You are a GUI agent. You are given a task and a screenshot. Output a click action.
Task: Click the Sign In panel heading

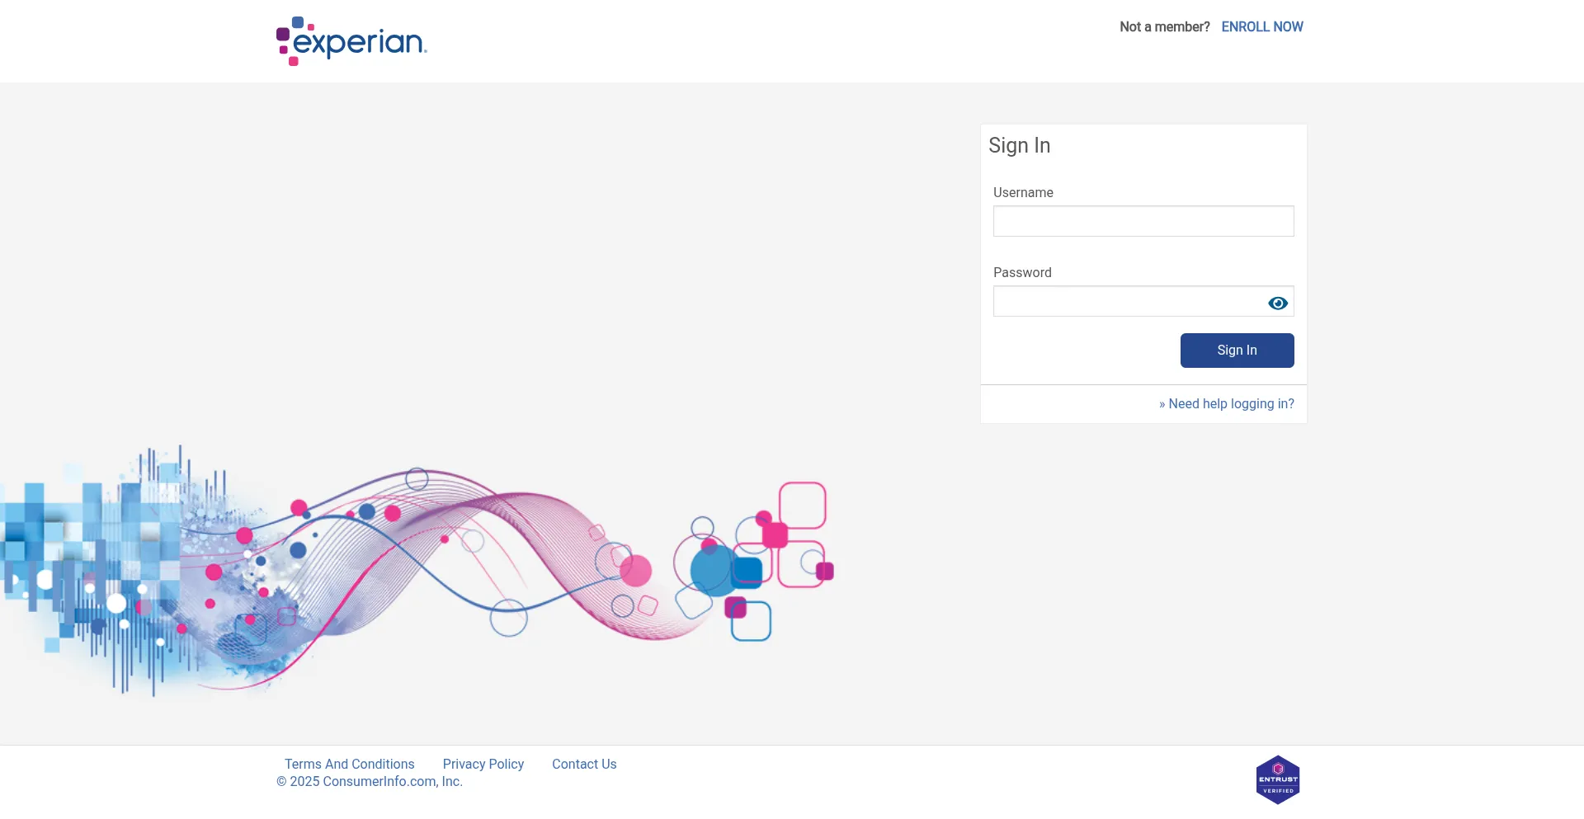pyautogui.click(x=1019, y=146)
